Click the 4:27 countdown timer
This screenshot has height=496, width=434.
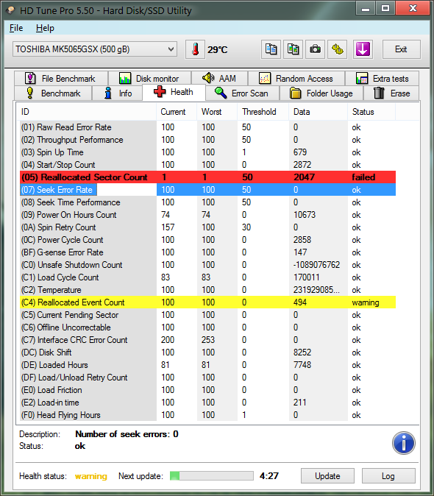pos(269,475)
